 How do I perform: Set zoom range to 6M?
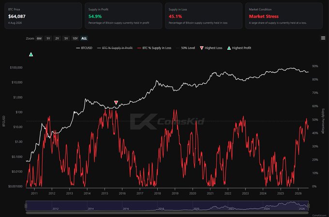point(39,39)
